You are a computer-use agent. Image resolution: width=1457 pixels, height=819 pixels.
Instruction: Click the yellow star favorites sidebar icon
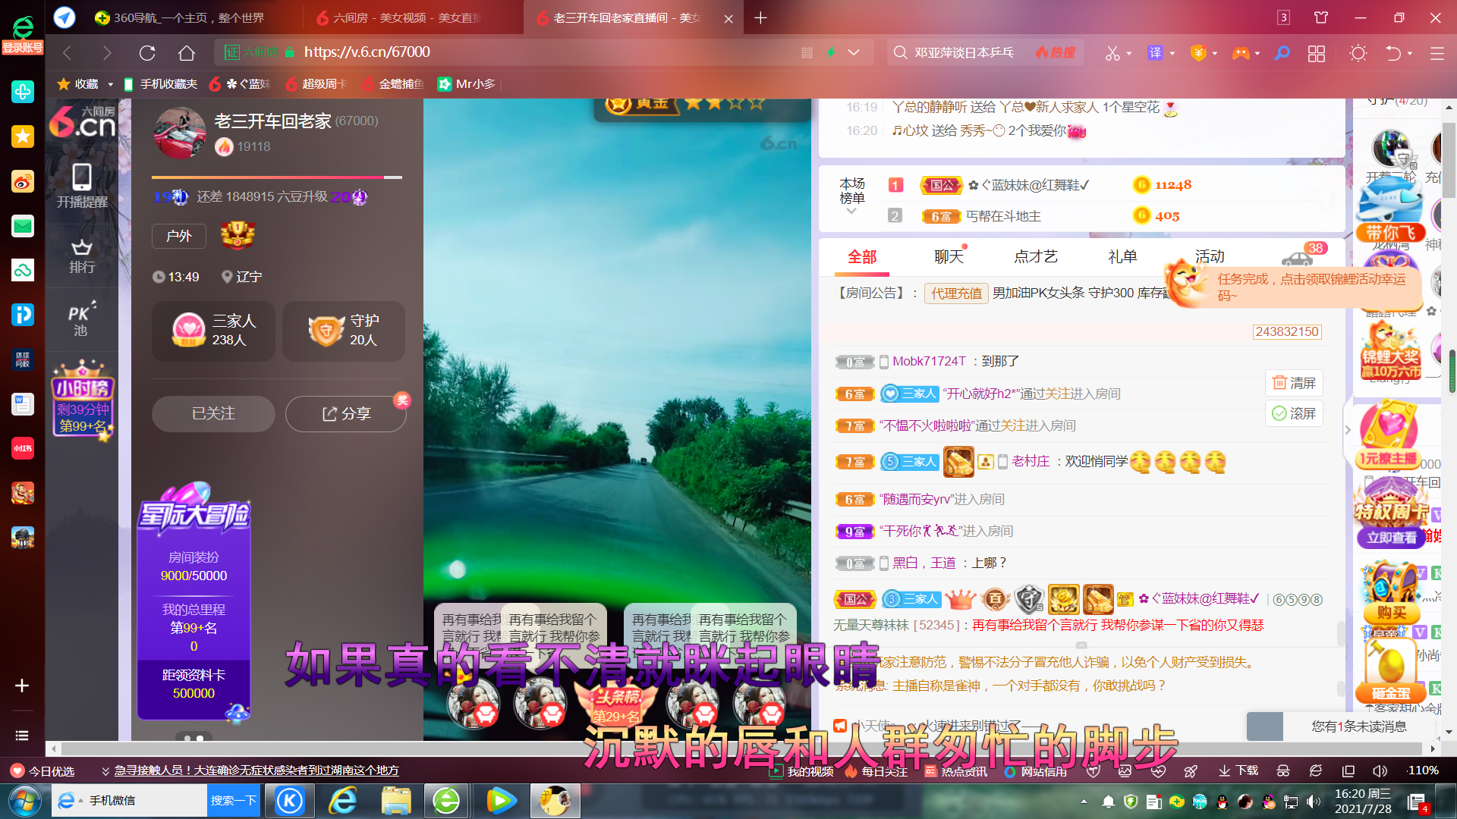tap(23, 136)
